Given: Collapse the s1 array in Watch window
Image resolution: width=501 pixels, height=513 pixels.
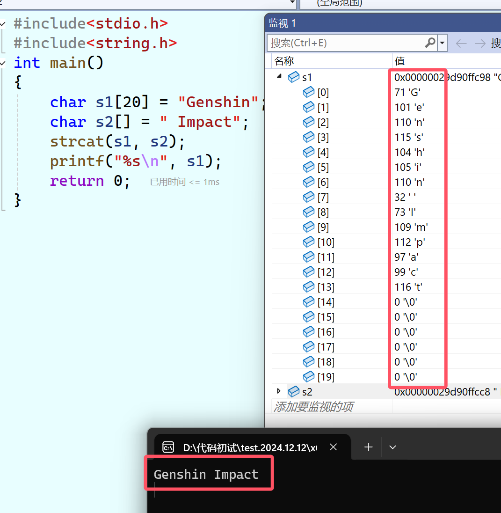Looking at the screenshot, I should coord(279,76).
